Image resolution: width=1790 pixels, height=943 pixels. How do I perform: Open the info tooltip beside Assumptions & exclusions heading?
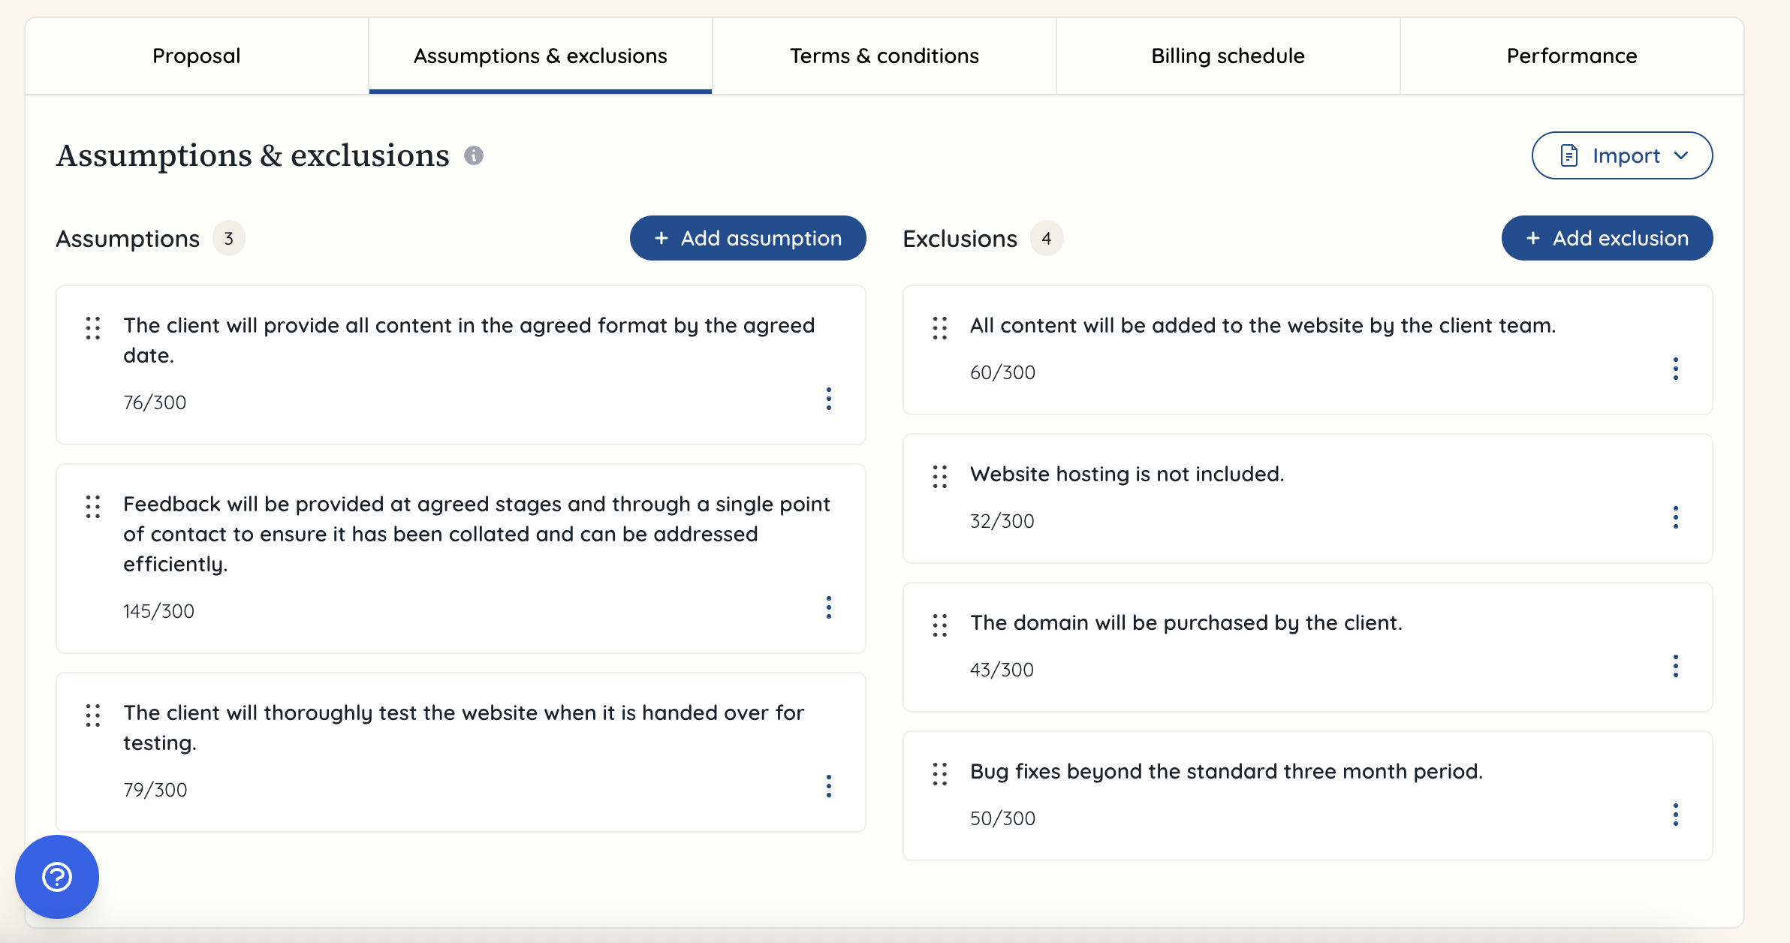click(474, 156)
